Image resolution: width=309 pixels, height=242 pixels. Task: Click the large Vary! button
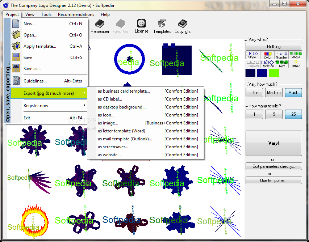pyautogui.click(x=274, y=143)
